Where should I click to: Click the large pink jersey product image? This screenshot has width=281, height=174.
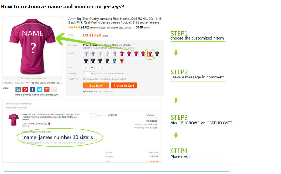(x=32, y=46)
